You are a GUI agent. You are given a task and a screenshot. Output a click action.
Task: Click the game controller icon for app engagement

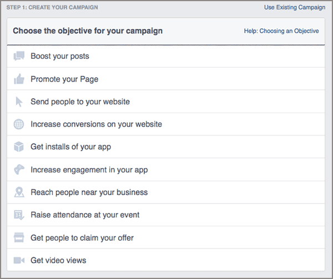point(19,170)
